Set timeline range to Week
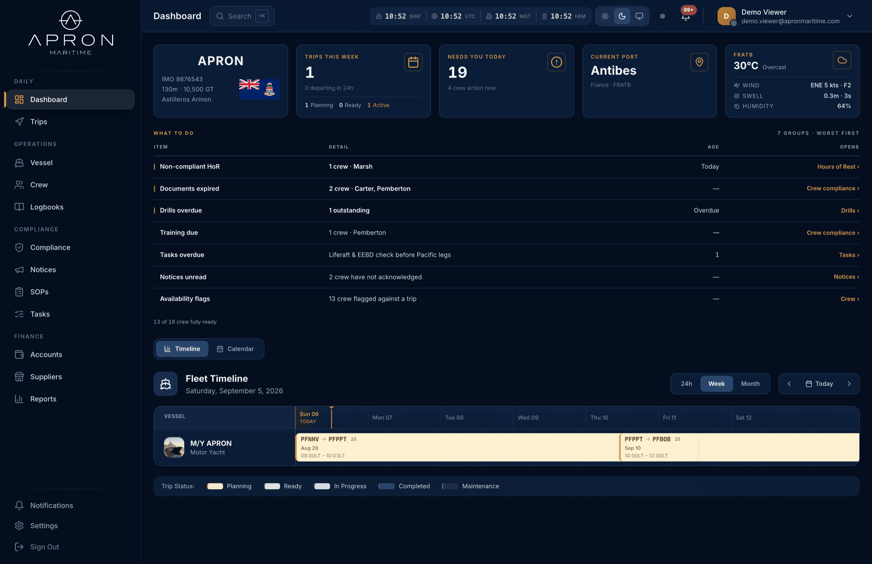This screenshot has height=564, width=872. 716,384
